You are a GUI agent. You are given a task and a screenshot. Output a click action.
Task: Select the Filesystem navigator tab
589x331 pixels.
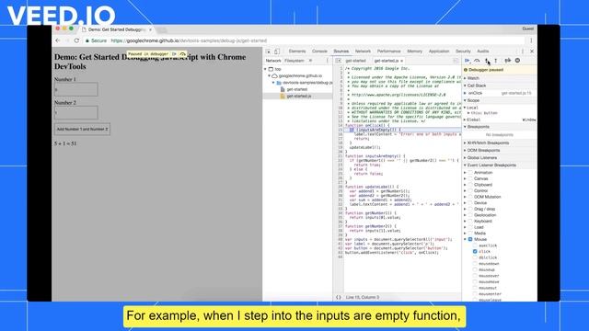pyautogui.click(x=294, y=61)
